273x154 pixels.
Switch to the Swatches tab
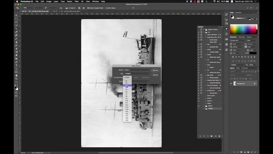pos(238,12)
